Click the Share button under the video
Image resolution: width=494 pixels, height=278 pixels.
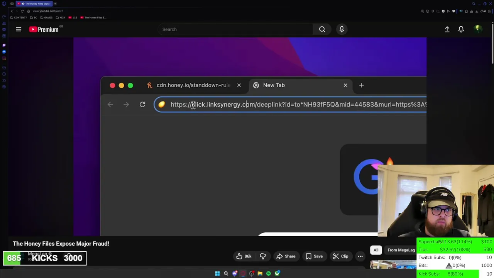click(286, 256)
